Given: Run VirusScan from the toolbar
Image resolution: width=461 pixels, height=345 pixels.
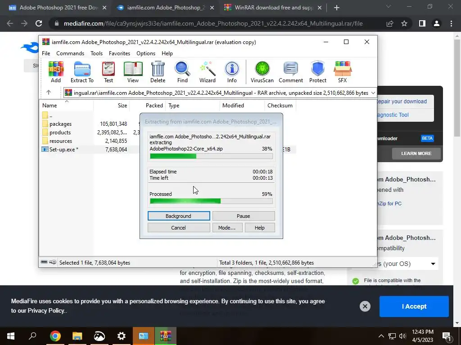Looking at the screenshot, I should (x=262, y=72).
